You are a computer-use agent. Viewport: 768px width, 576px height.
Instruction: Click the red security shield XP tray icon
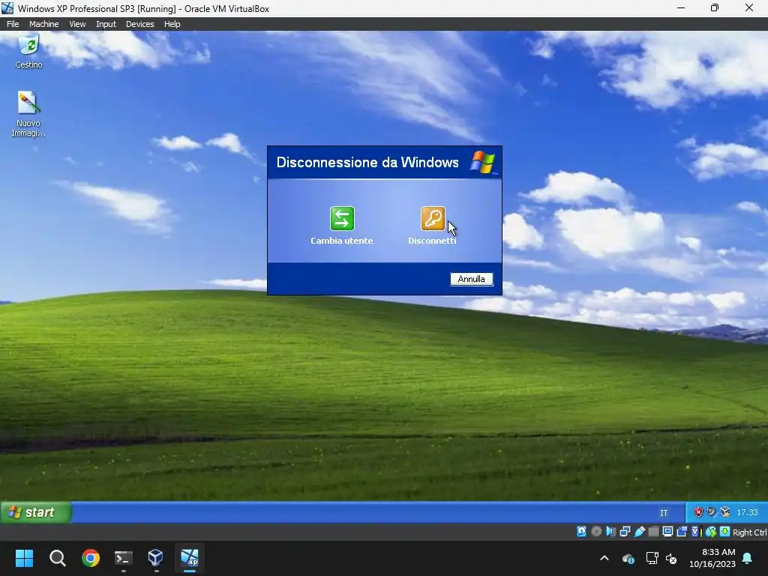(698, 512)
